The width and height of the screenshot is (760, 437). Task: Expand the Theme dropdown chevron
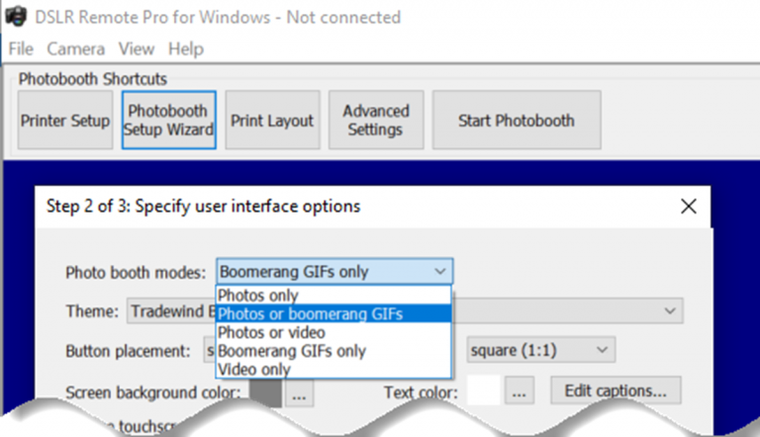670,310
